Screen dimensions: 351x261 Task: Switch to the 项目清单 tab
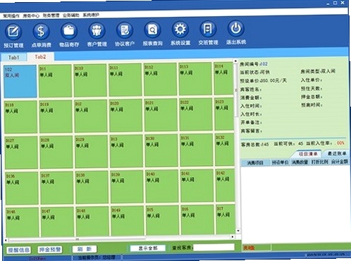point(308,154)
